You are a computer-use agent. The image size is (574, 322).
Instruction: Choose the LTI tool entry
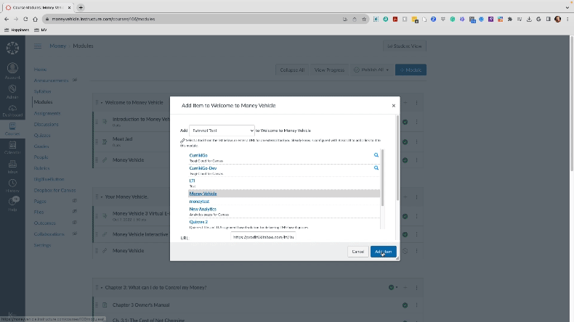pyautogui.click(x=192, y=181)
